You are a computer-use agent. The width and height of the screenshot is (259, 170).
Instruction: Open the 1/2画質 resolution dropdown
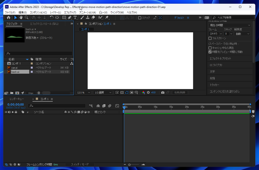point(103,93)
